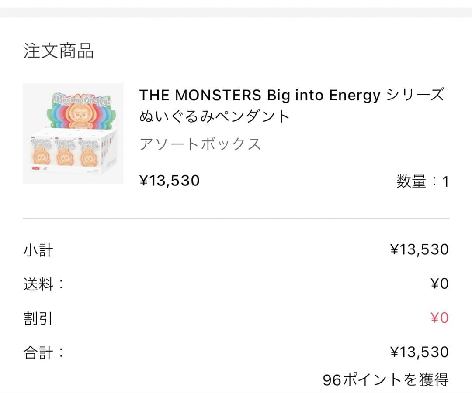Tap the "96ポイントを獲得" points text
The width and height of the screenshot is (472, 393).
pos(385,380)
